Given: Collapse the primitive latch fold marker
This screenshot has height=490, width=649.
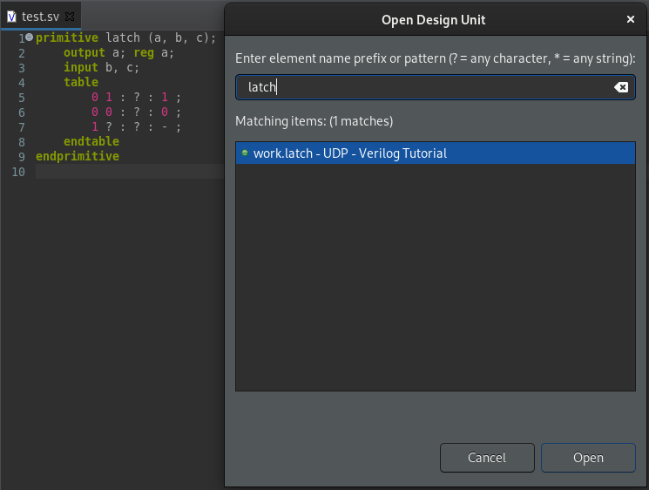Looking at the screenshot, I should pyautogui.click(x=29, y=37).
